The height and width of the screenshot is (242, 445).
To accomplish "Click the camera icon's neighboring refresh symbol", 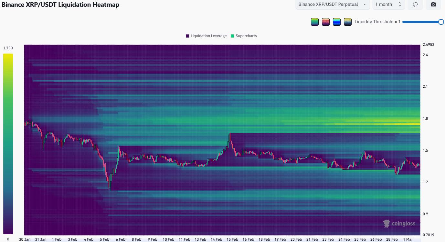I will pos(415,4).
